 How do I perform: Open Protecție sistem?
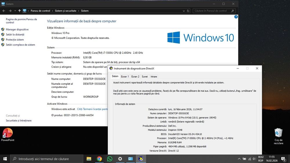click(x=15, y=40)
